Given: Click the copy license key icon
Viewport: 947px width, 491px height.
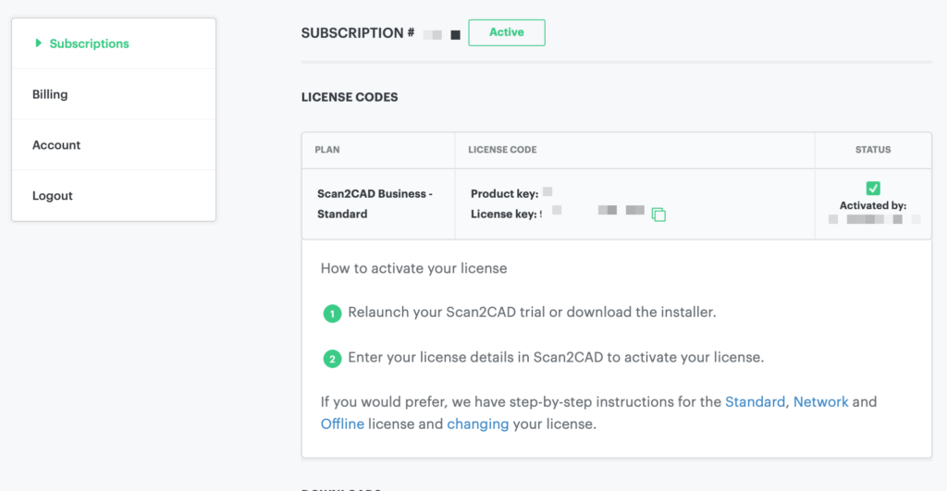Looking at the screenshot, I should [x=658, y=215].
